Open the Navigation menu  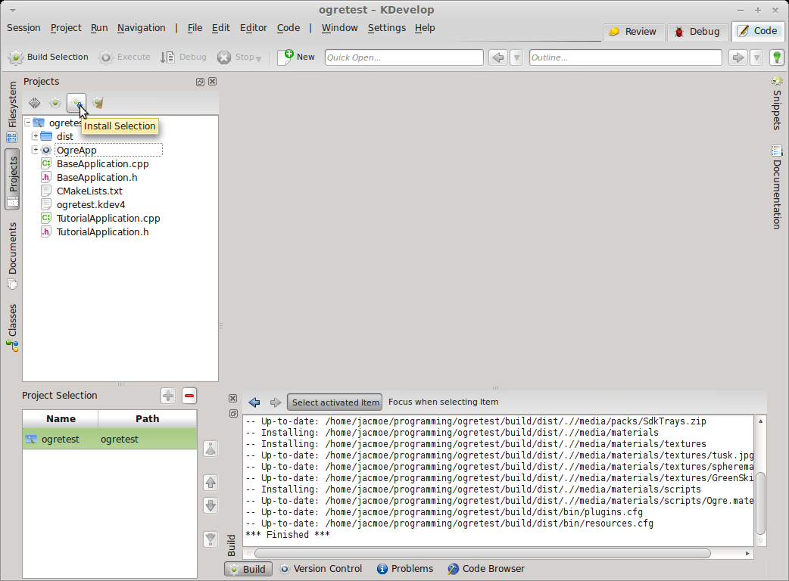click(142, 28)
